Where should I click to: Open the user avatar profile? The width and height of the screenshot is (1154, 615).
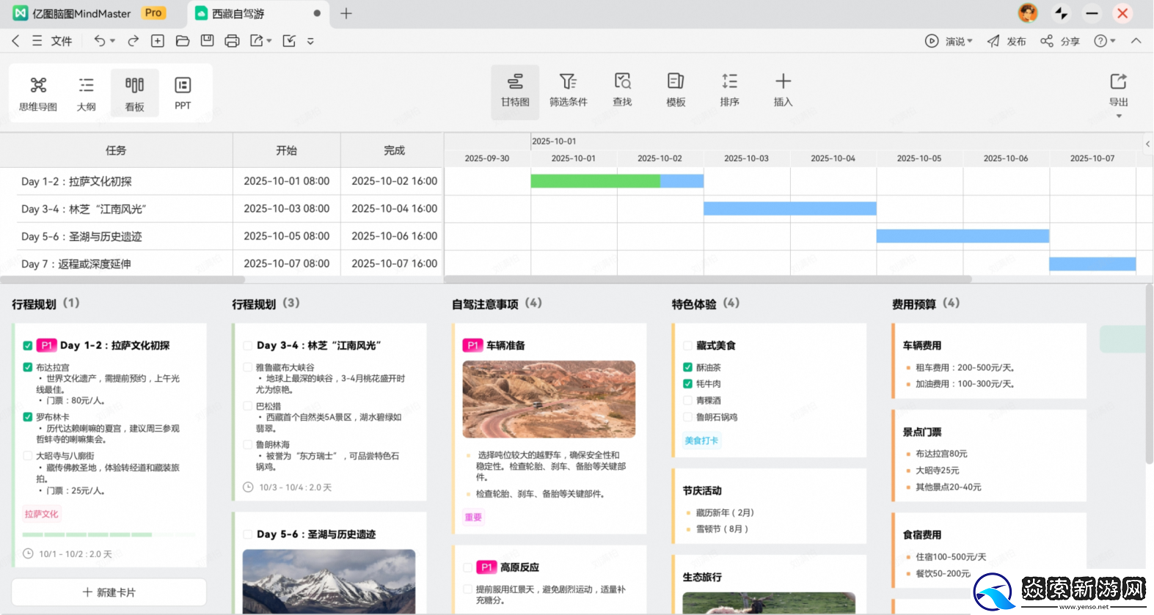click(x=1028, y=12)
